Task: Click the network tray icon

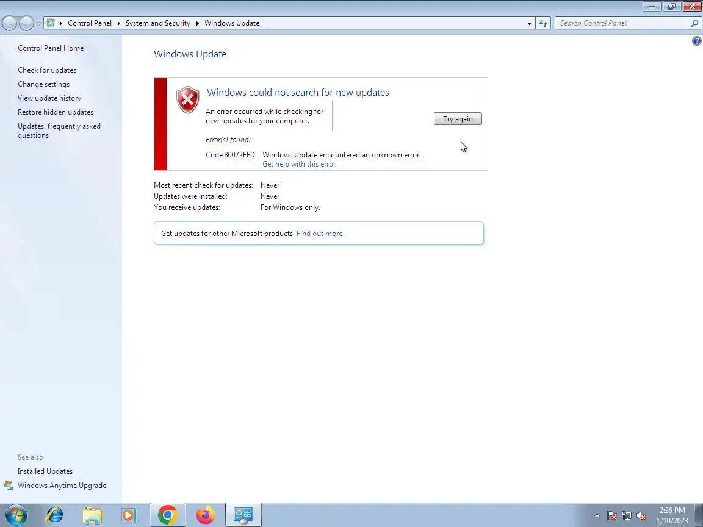Action: pyautogui.click(x=627, y=516)
